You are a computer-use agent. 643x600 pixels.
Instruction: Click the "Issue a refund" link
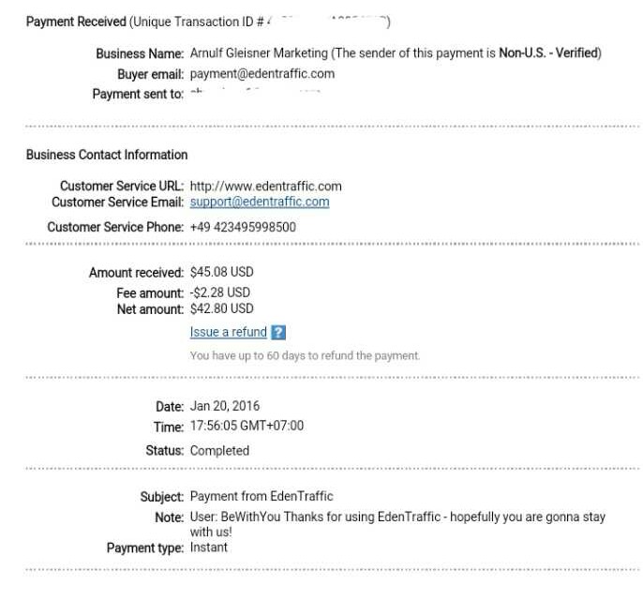228,333
